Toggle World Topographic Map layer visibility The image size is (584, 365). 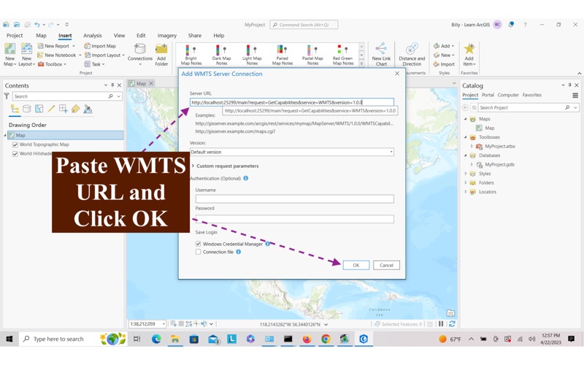pyautogui.click(x=15, y=145)
